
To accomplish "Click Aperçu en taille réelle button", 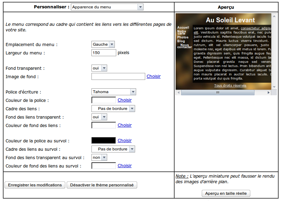I will click(226, 193).
